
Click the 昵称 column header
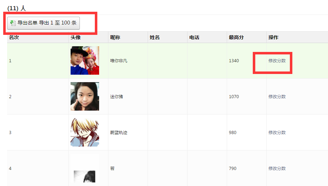(115, 37)
